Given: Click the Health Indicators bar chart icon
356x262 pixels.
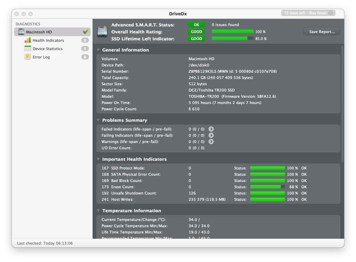Looking at the screenshot, I should 27,40.
